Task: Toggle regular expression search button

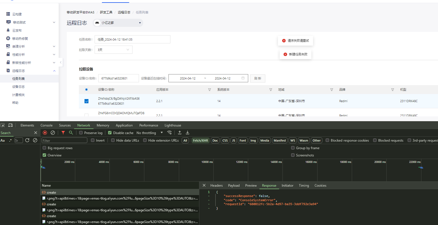Action: point(10,140)
